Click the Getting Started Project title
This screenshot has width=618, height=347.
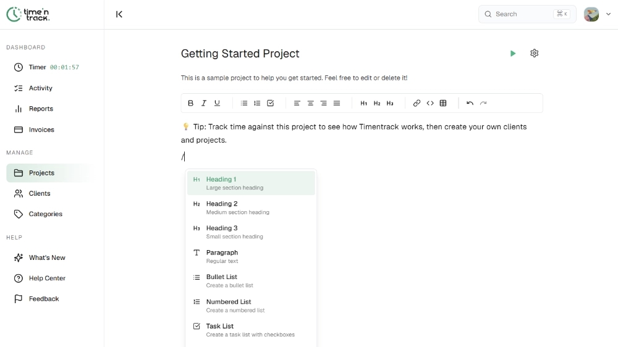coord(240,54)
